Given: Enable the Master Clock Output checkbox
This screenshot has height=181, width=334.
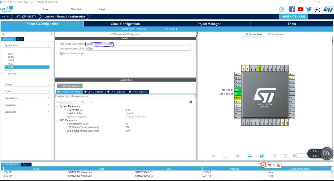Looking at the screenshot, I should click(61, 54).
